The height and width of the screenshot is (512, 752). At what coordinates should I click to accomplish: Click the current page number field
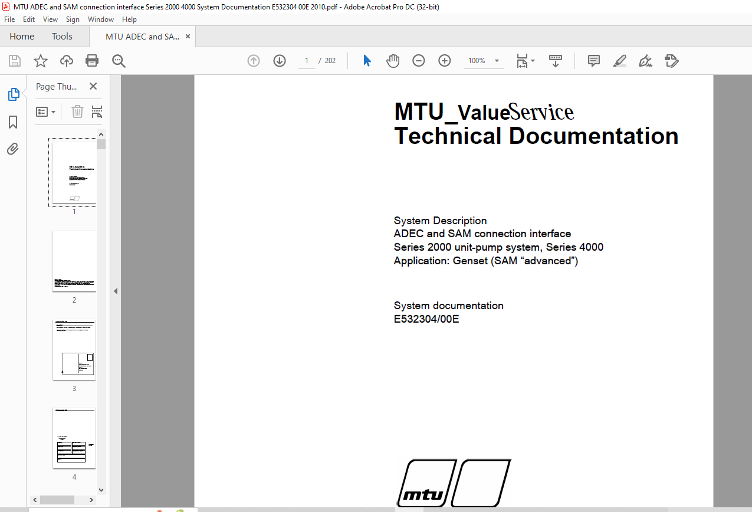coord(307,61)
